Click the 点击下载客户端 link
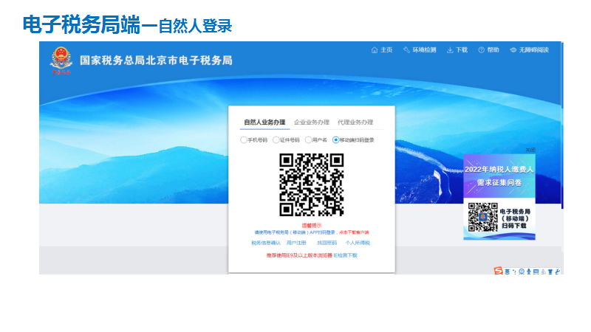 [x=354, y=232]
